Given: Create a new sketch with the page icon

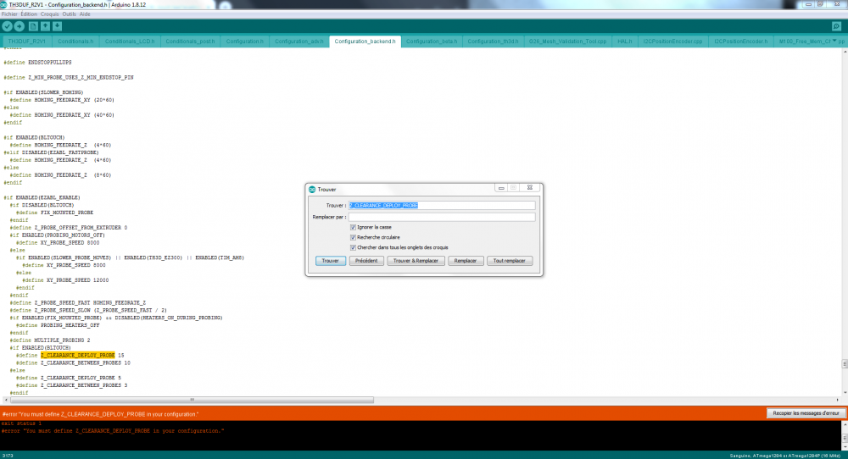Looking at the screenshot, I should [x=33, y=26].
